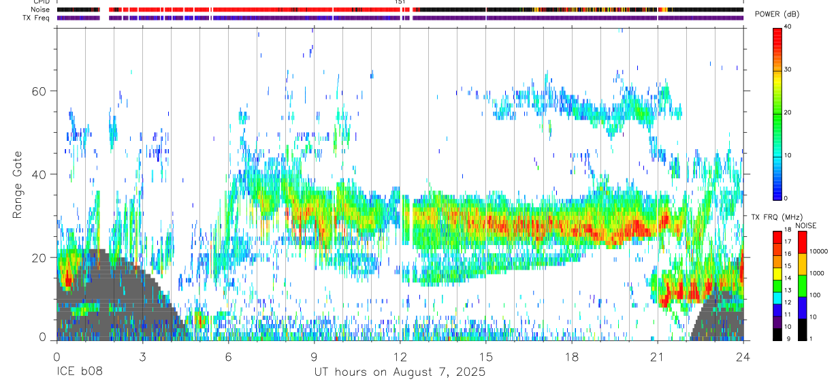This screenshot has height=386, width=836.
Task: Click the 18 label on UT hours axis
Action: click(x=571, y=356)
